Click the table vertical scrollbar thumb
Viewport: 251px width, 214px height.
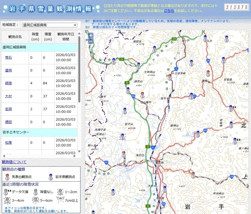pos(79,70)
